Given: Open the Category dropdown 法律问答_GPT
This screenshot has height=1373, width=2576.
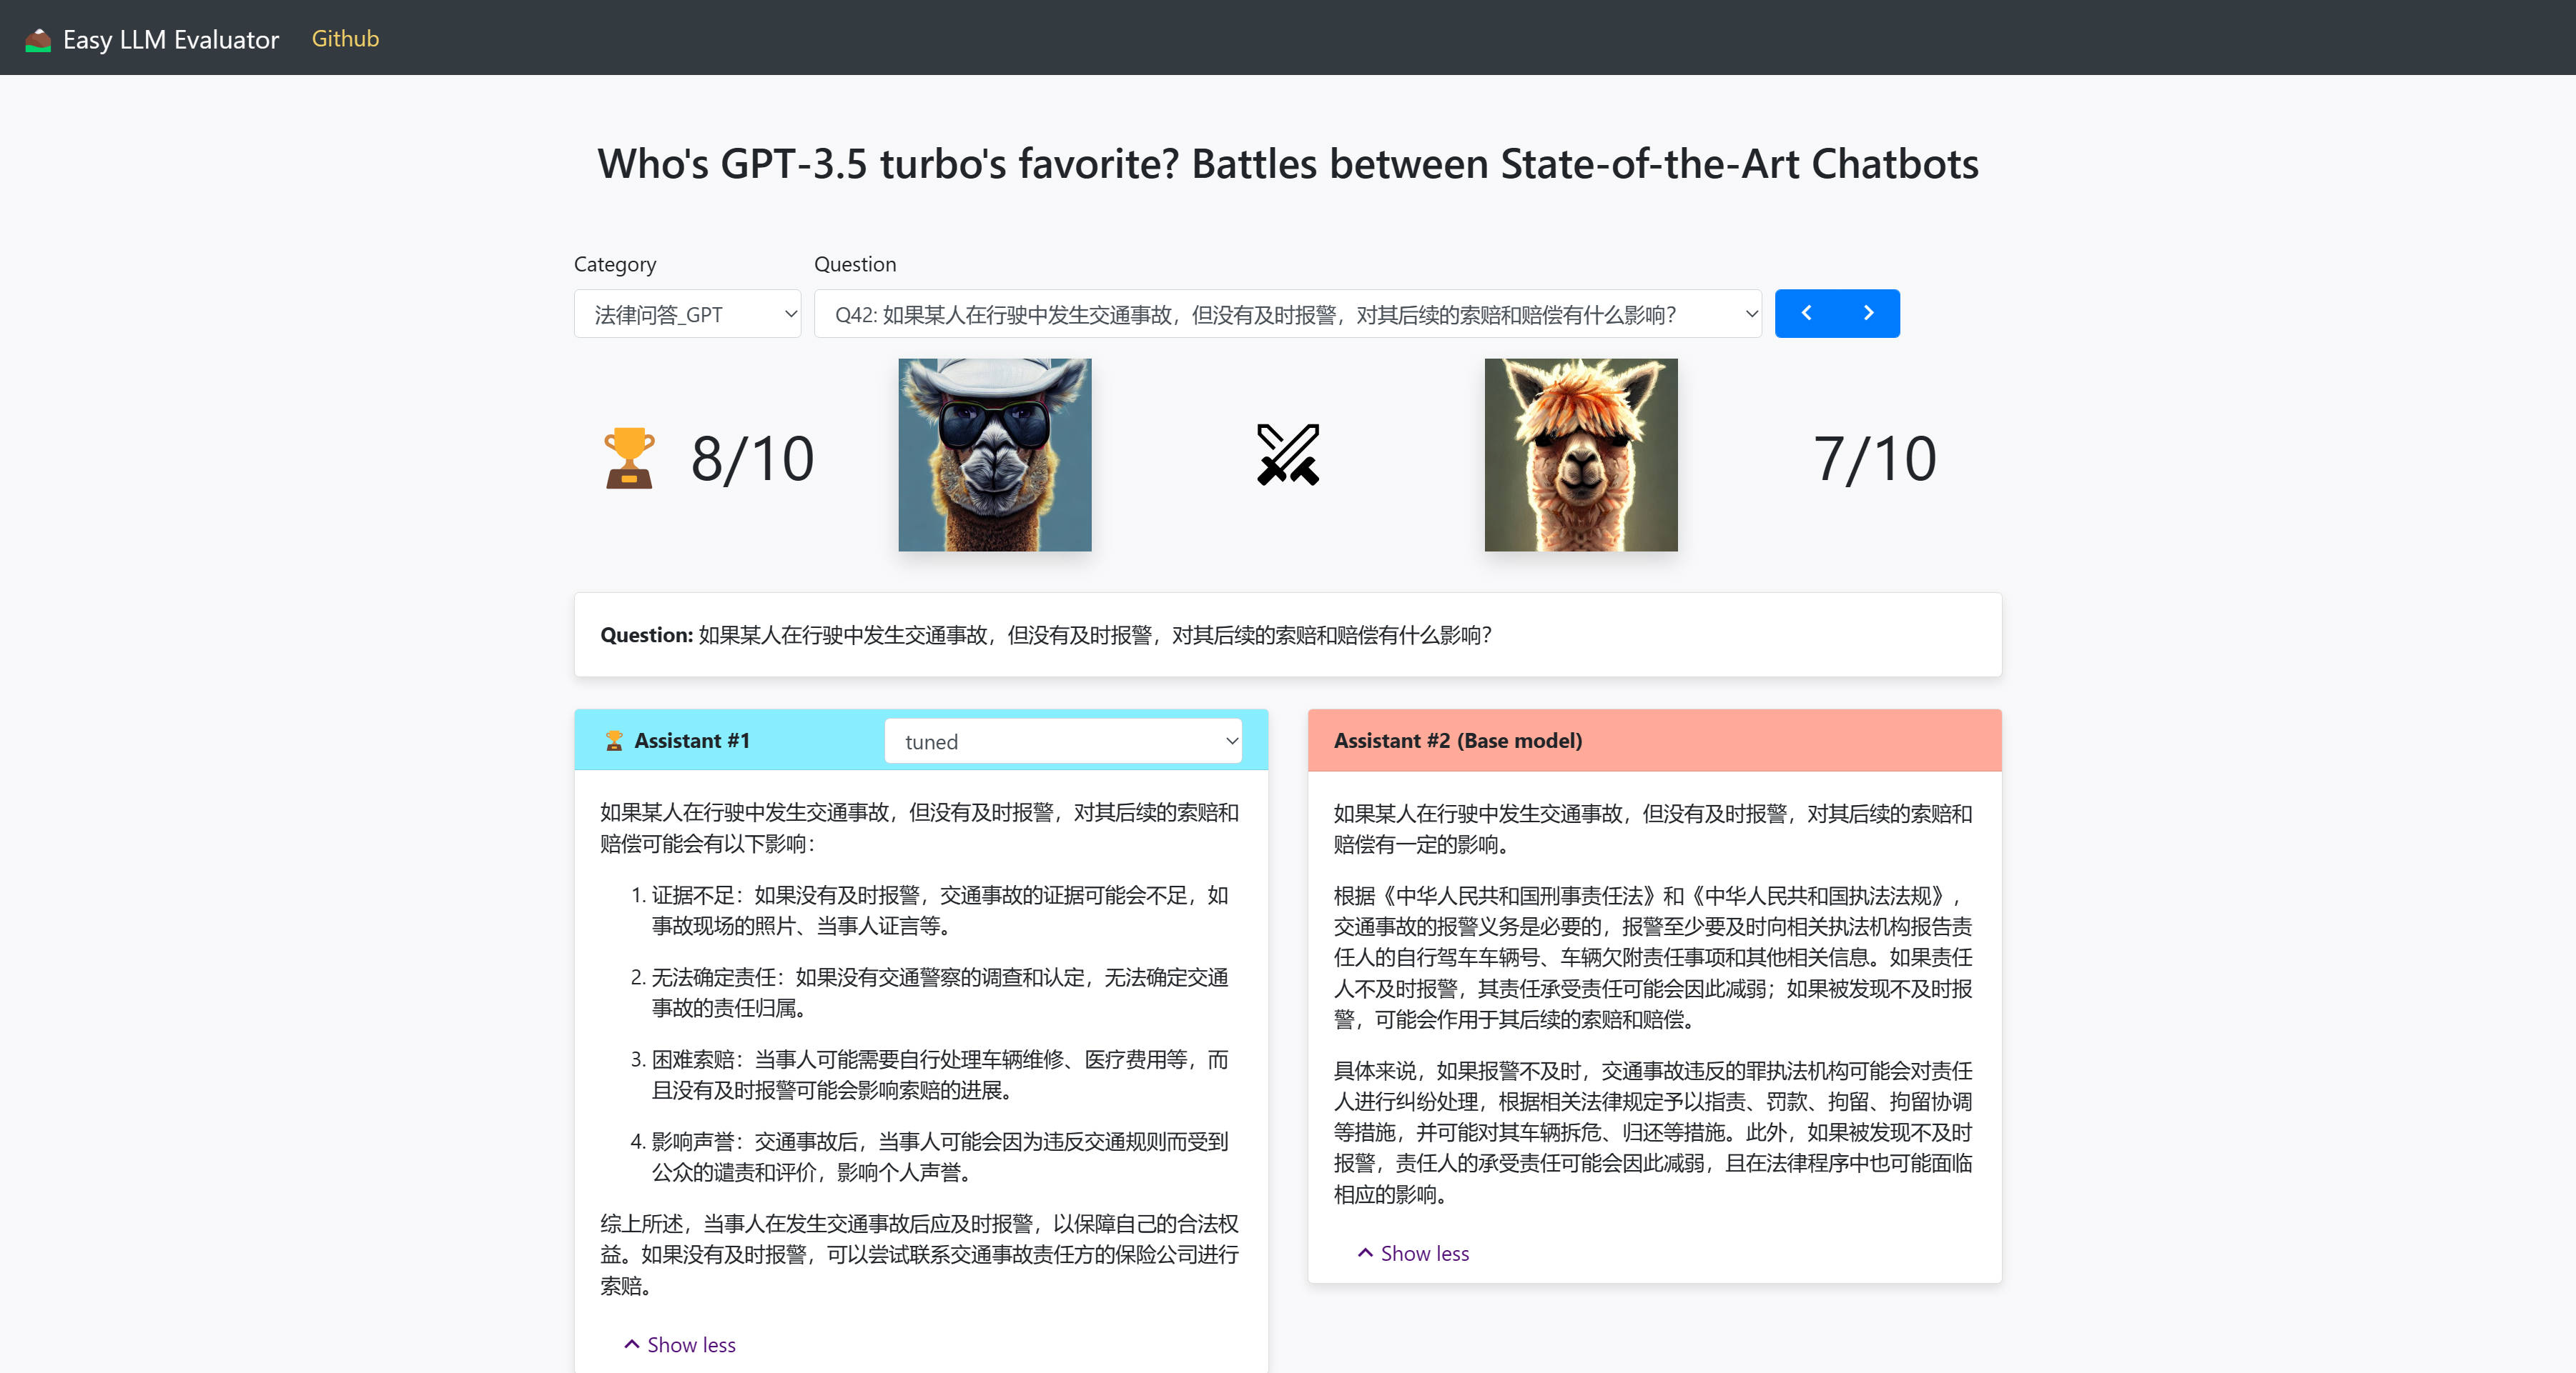Looking at the screenshot, I should [x=687, y=314].
